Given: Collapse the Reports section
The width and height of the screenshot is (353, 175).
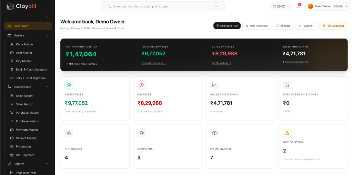Looking at the screenshot, I should coord(47,164).
